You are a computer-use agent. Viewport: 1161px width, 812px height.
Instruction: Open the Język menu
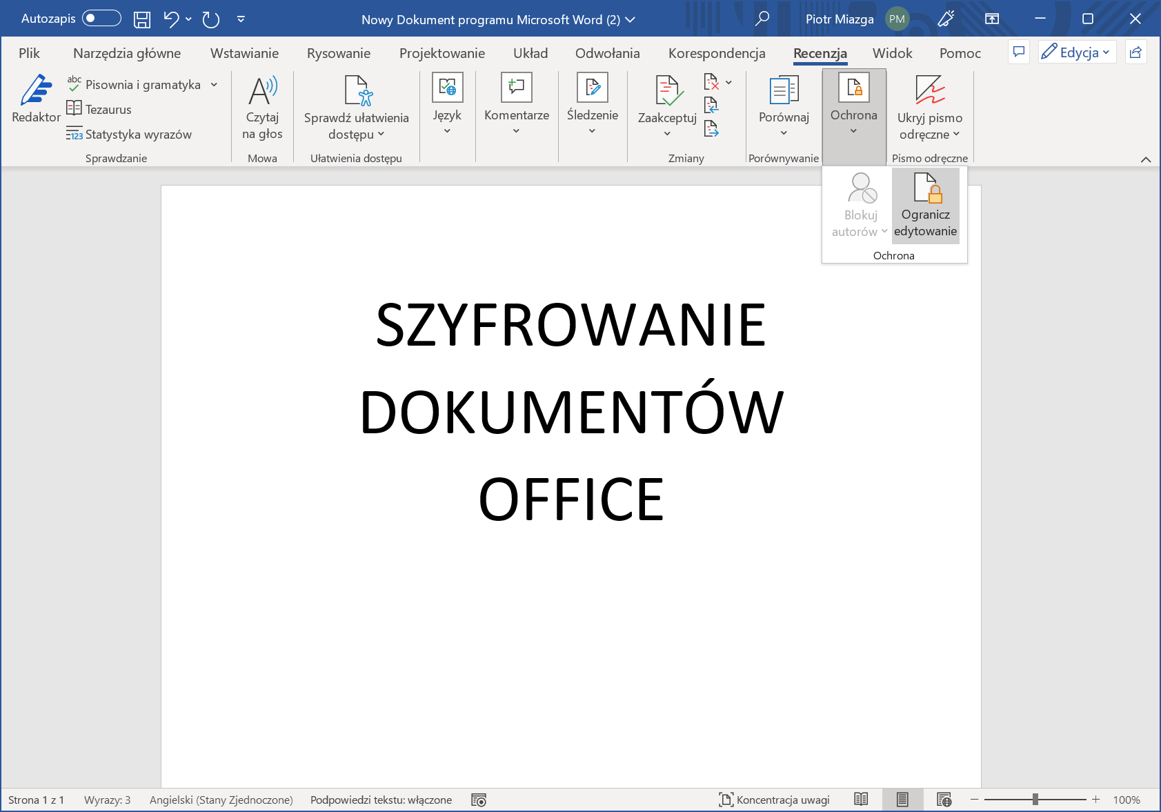pos(447,103)
